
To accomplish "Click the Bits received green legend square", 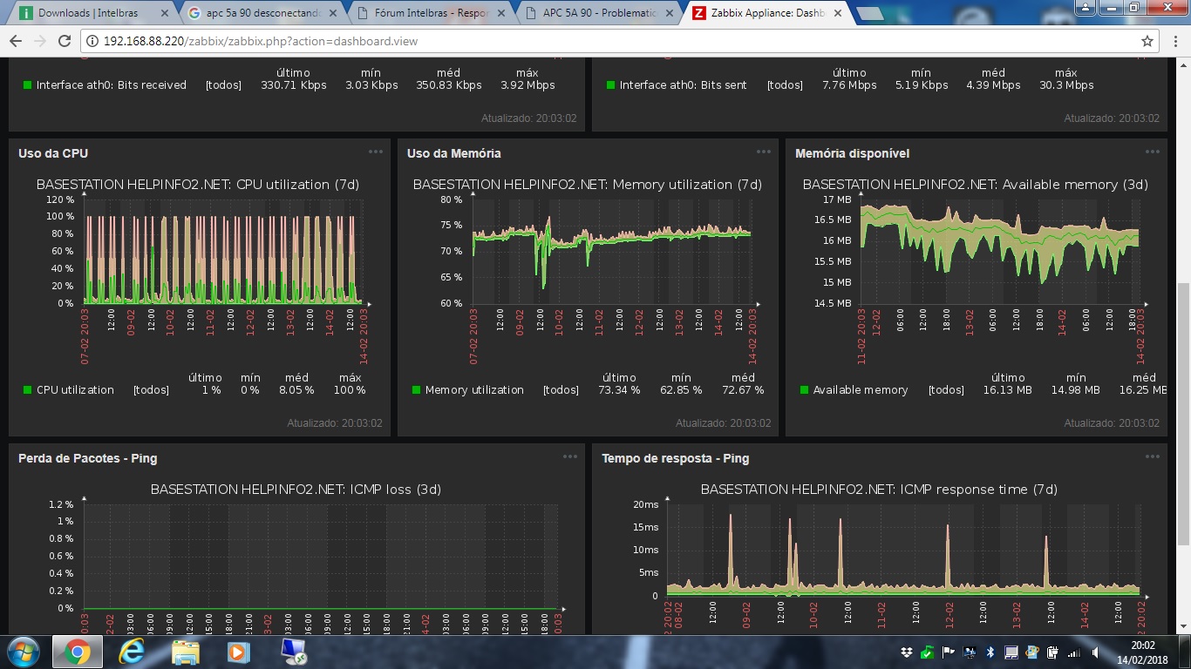I will [x=27, y=85].
